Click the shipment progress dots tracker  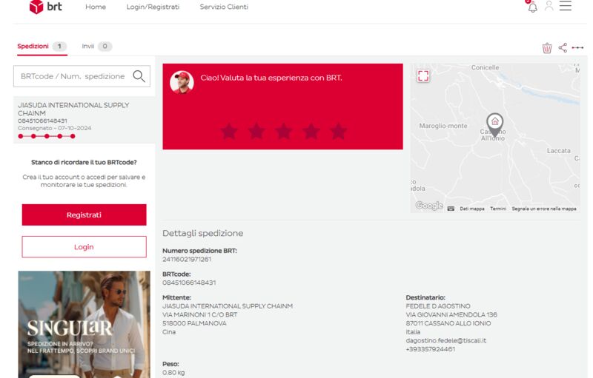coord(47,136)
